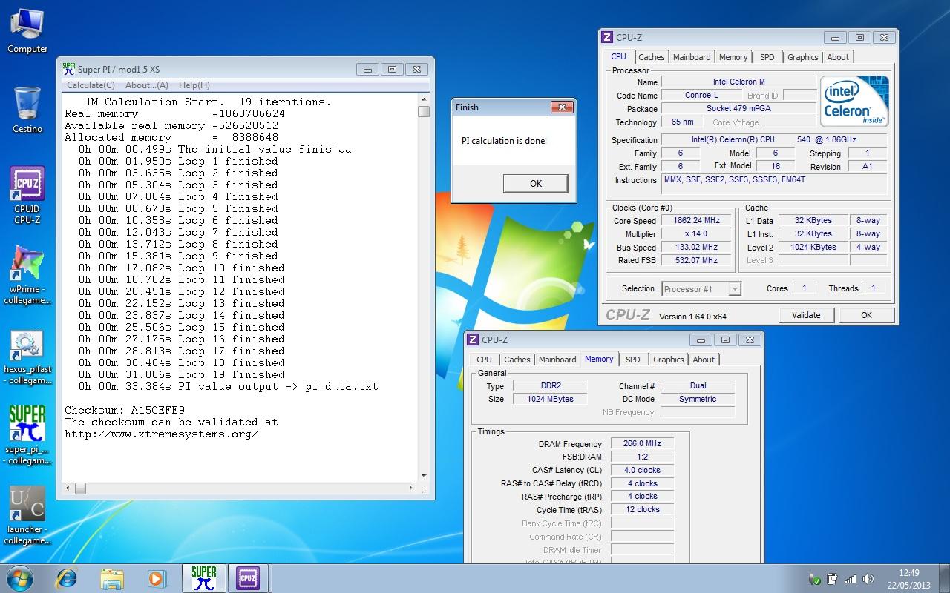Click the Socket 479 mPGA package value
This screenshot has width=950, height=593.
click(738, 109)
